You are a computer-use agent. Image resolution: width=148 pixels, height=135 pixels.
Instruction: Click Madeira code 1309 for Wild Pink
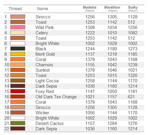[x=90, y=28]
